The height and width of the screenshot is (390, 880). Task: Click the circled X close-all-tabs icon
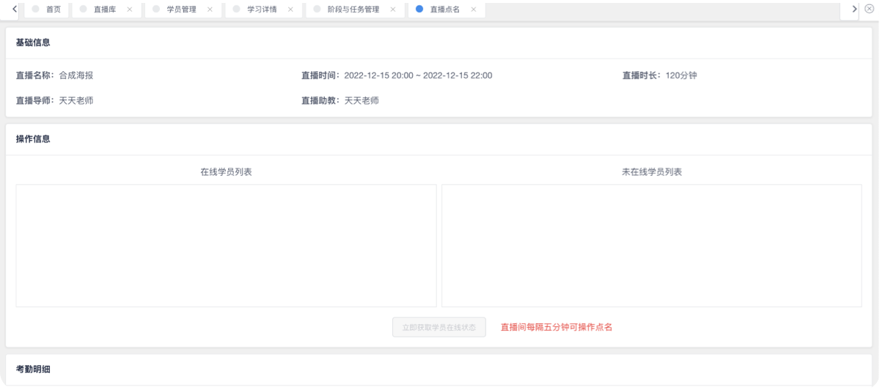tap(869, 10)
